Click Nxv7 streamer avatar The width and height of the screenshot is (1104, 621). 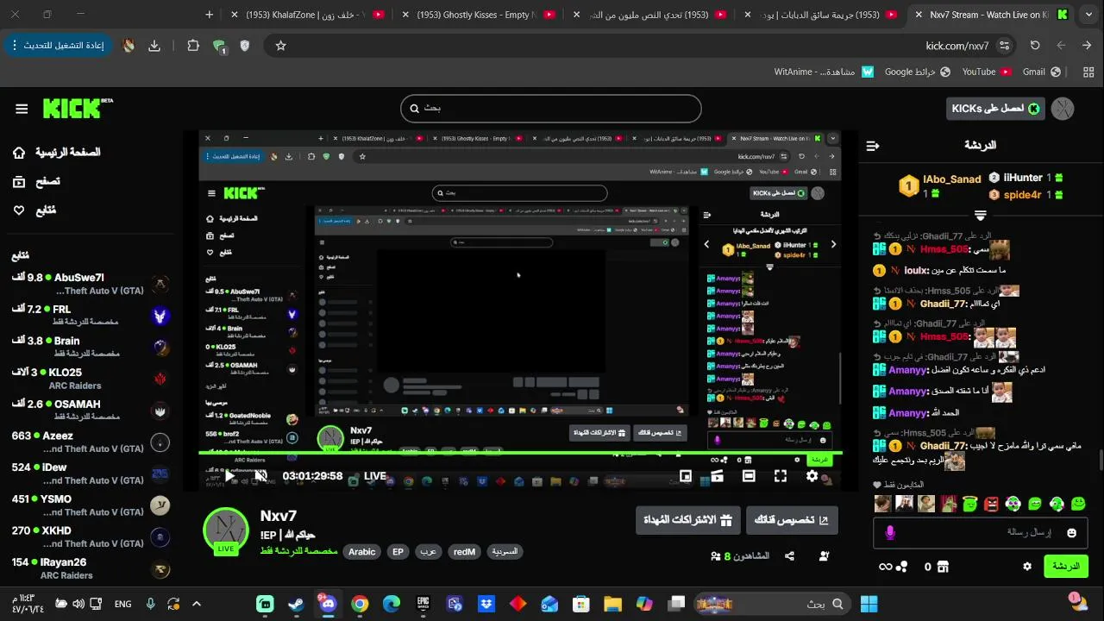226,530
